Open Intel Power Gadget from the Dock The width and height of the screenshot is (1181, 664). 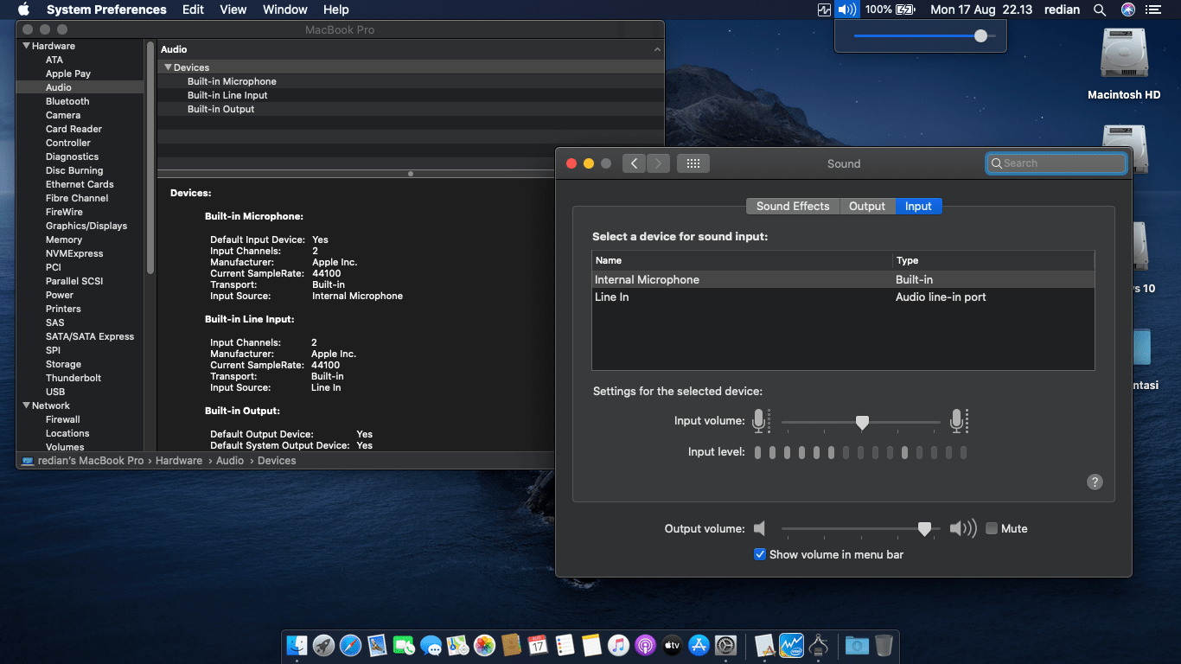pyautogui.click(x=791, y=645)
